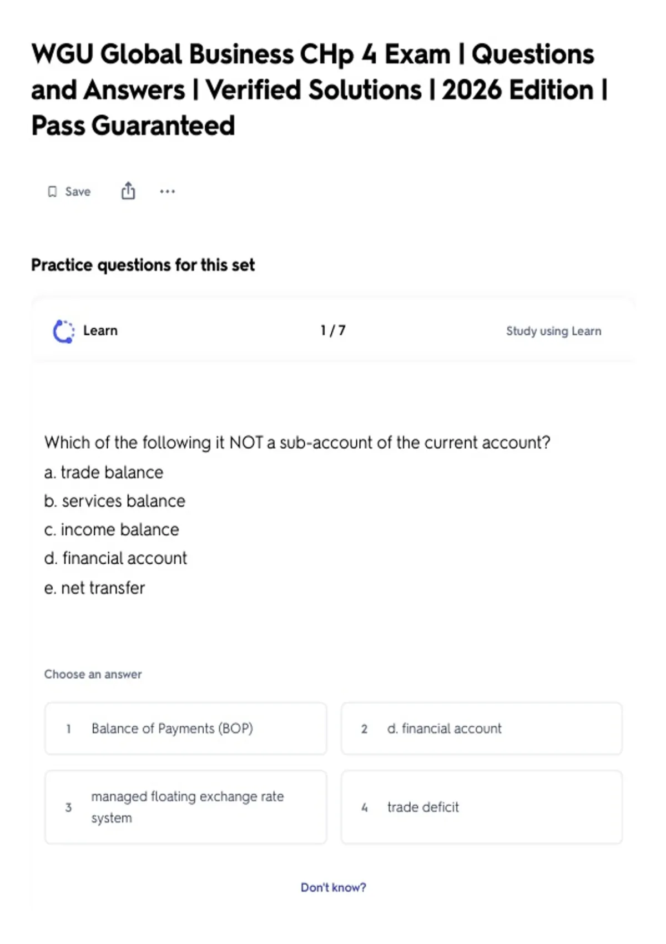Click the number 3 answer badge
The image size is (666, 944).
(68, 807)
